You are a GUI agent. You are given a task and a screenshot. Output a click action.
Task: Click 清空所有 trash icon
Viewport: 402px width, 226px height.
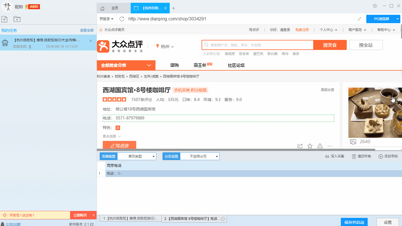[x=354, y=157]
